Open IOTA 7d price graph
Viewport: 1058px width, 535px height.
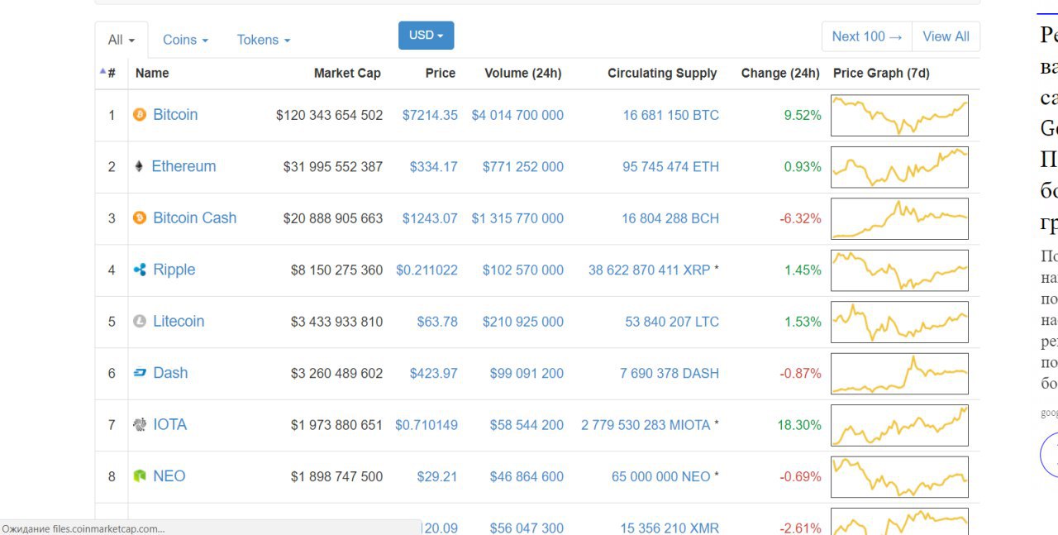coord(899,425)
